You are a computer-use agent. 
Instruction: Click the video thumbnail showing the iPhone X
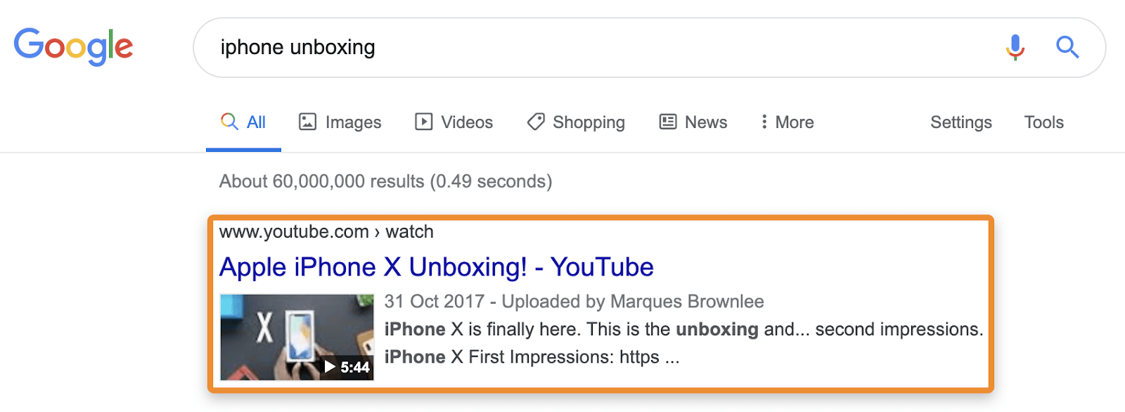(x=296, y=336)
